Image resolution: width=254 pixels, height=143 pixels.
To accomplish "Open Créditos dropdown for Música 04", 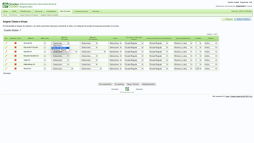I will [x=198, y=69].
